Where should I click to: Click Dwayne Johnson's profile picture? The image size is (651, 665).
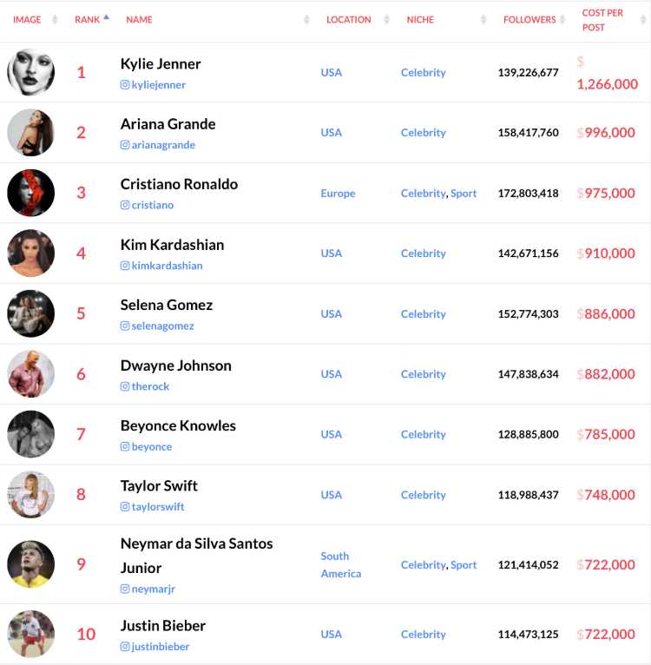[31, 374]
